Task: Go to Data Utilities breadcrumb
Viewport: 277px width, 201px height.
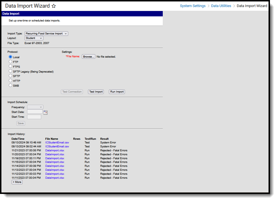Action: tap(221, 6)
